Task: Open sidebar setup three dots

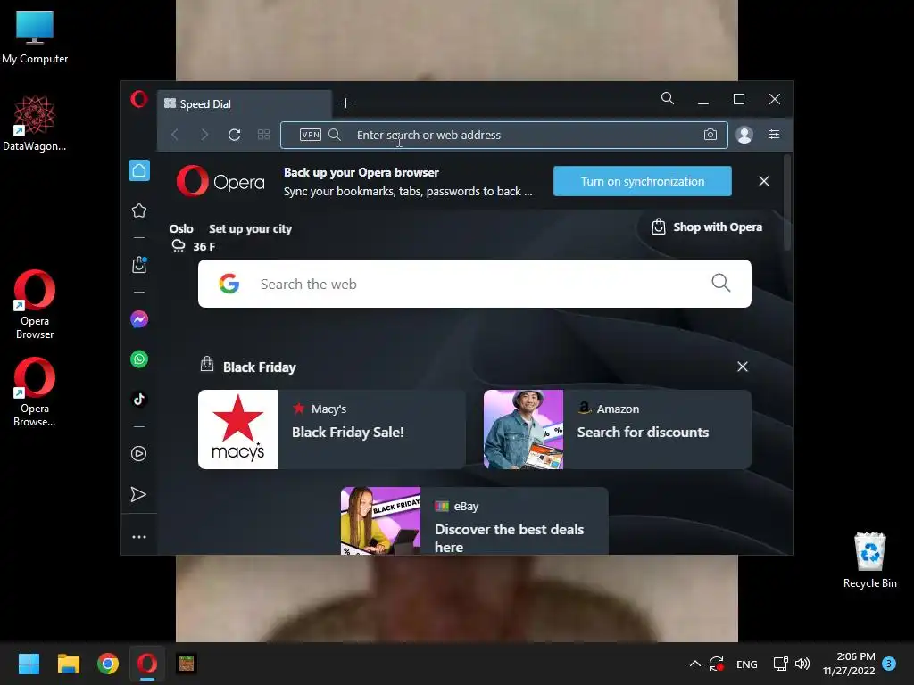Action: [139, 536]
